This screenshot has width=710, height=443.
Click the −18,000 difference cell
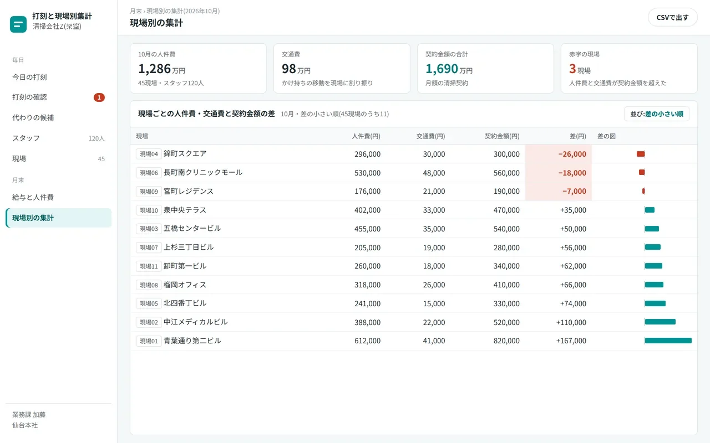click(559, 173)
